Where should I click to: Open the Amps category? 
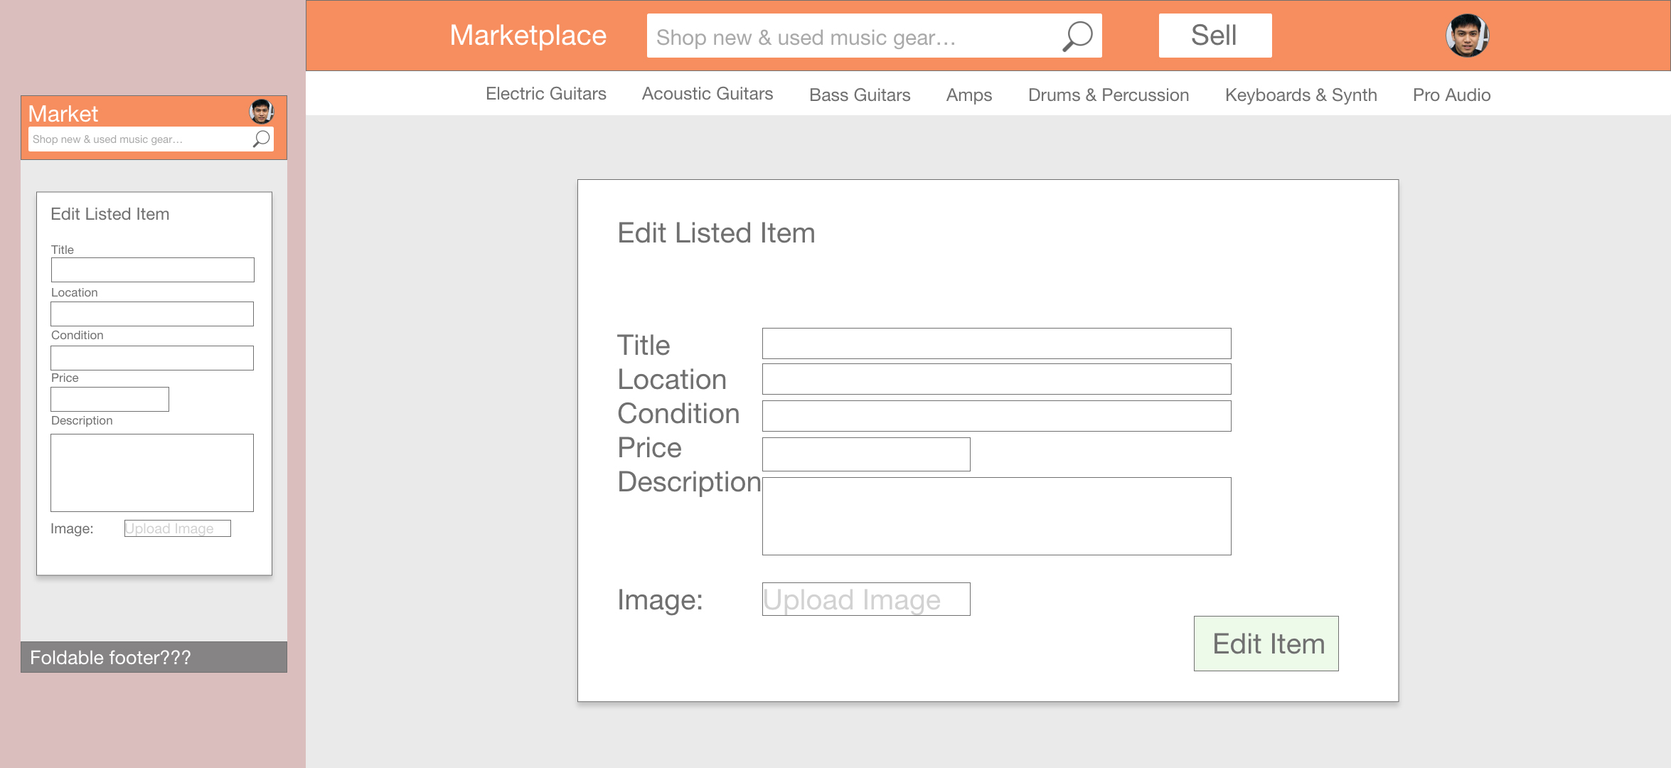pos(968,95)
